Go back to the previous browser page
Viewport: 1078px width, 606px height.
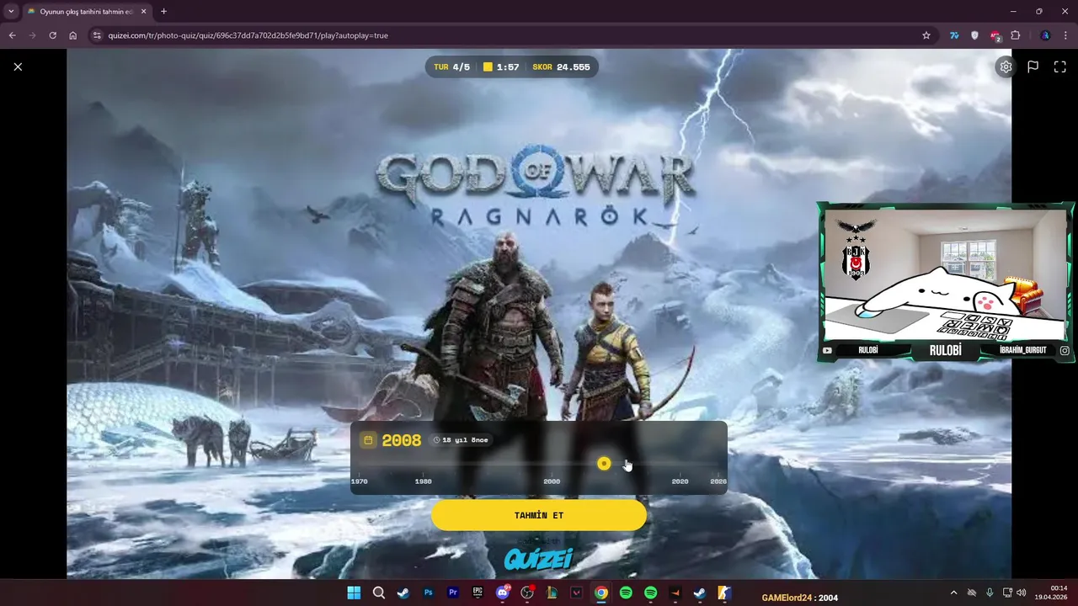(12, 35)
